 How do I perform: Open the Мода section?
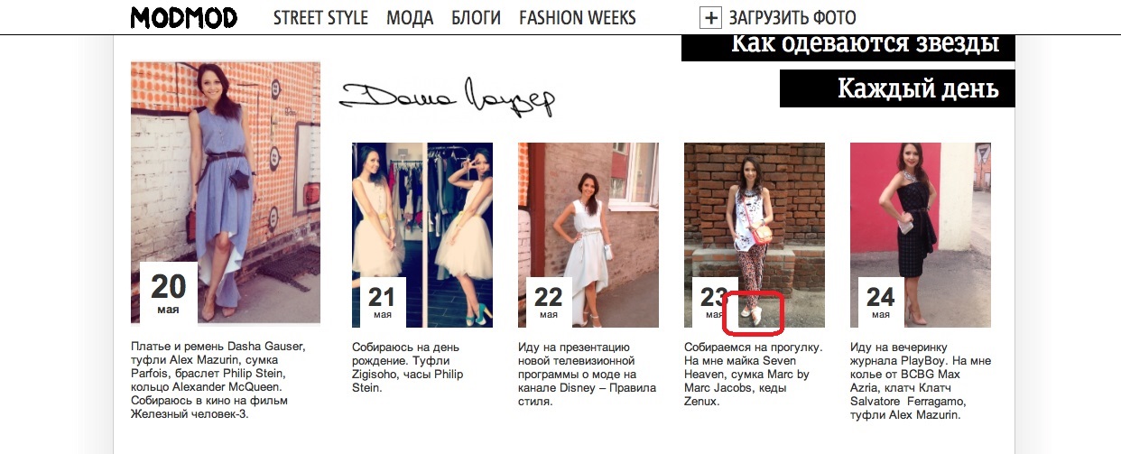(x=410, y=17)
